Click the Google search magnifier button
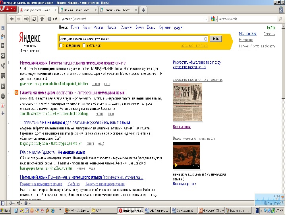The image size is (286, 215). click(x=280, y=19)
